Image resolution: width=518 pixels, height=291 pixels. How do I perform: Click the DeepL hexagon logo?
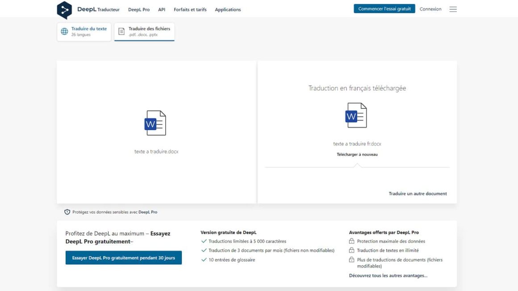[64, 10]
